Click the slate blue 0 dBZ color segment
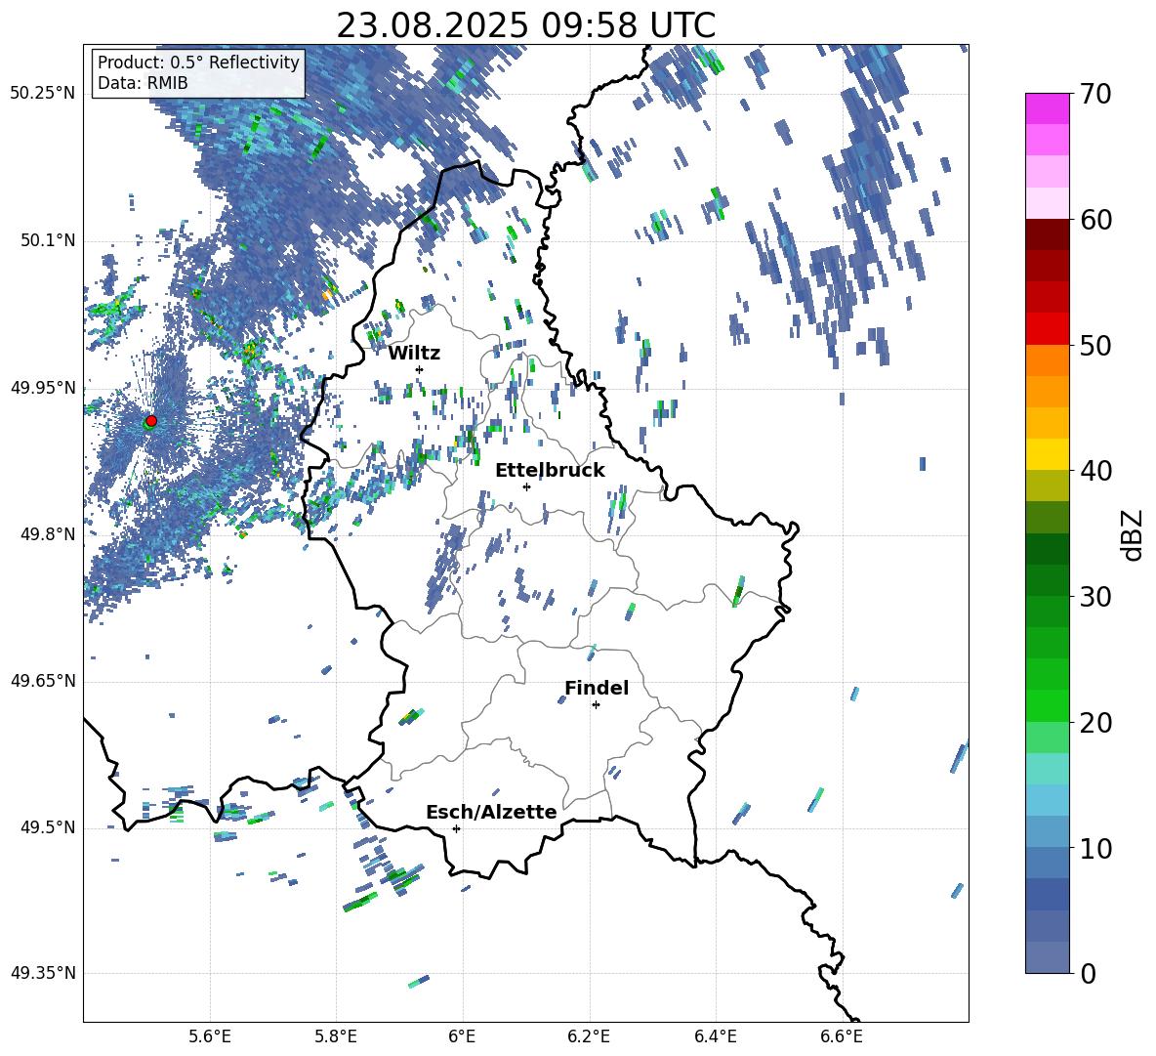 click(1047, 957)
